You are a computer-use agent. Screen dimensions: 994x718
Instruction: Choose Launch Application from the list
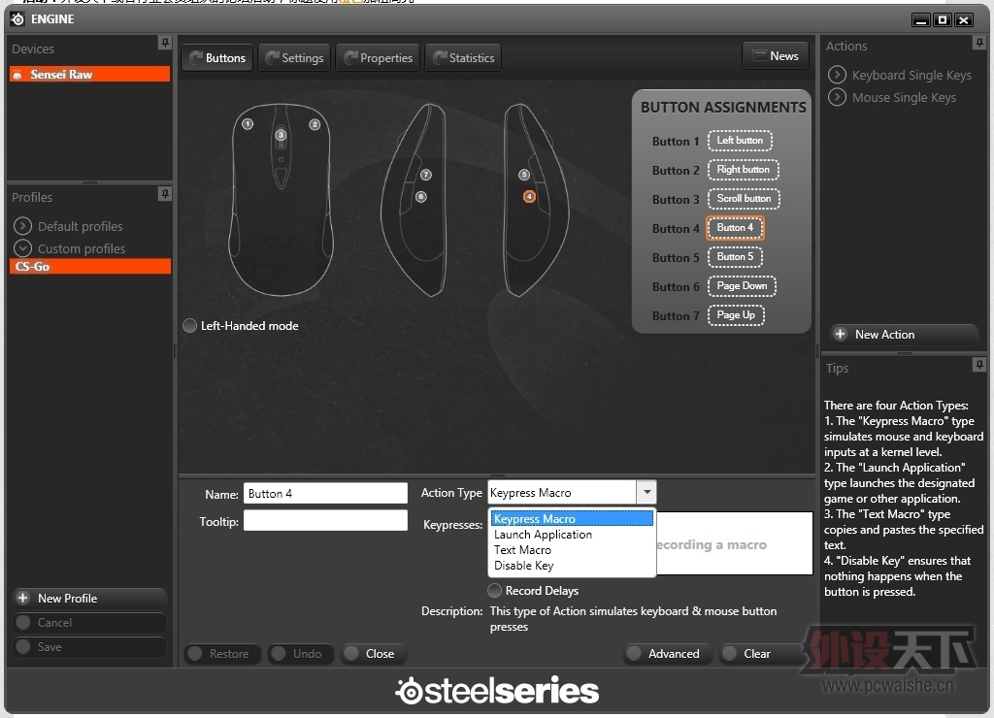pos(572,535)
